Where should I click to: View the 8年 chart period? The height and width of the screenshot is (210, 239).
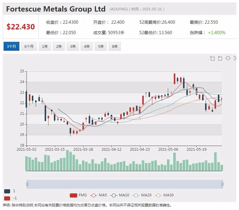115,46
